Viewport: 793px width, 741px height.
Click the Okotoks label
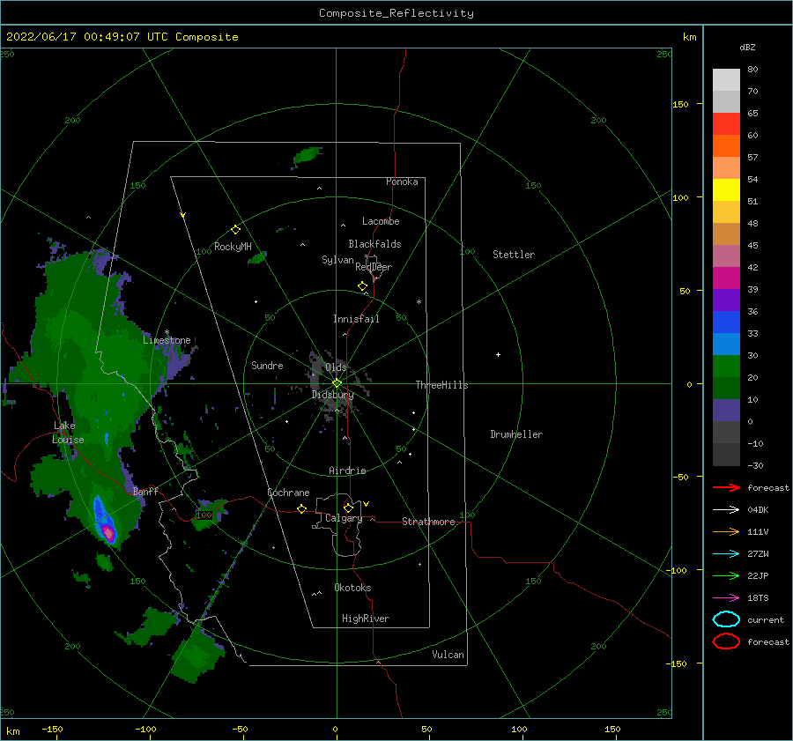pyautogui.click(x=352, y=588)
